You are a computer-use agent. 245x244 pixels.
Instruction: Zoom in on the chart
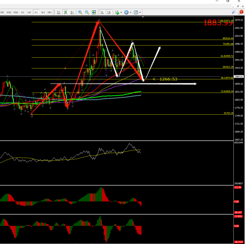tap(80, 12)
